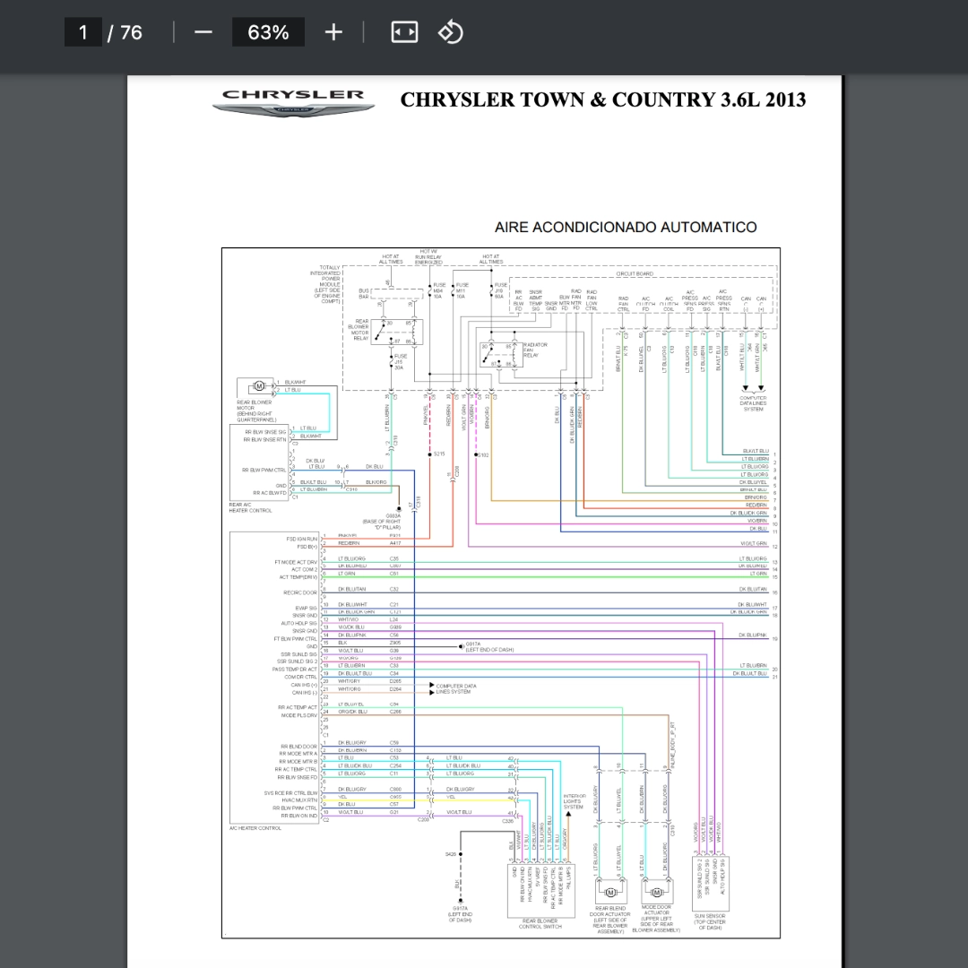Click the 'FUSE J19 60A' label
This screenshot has width=968, height=968.
tap(501, 290)
